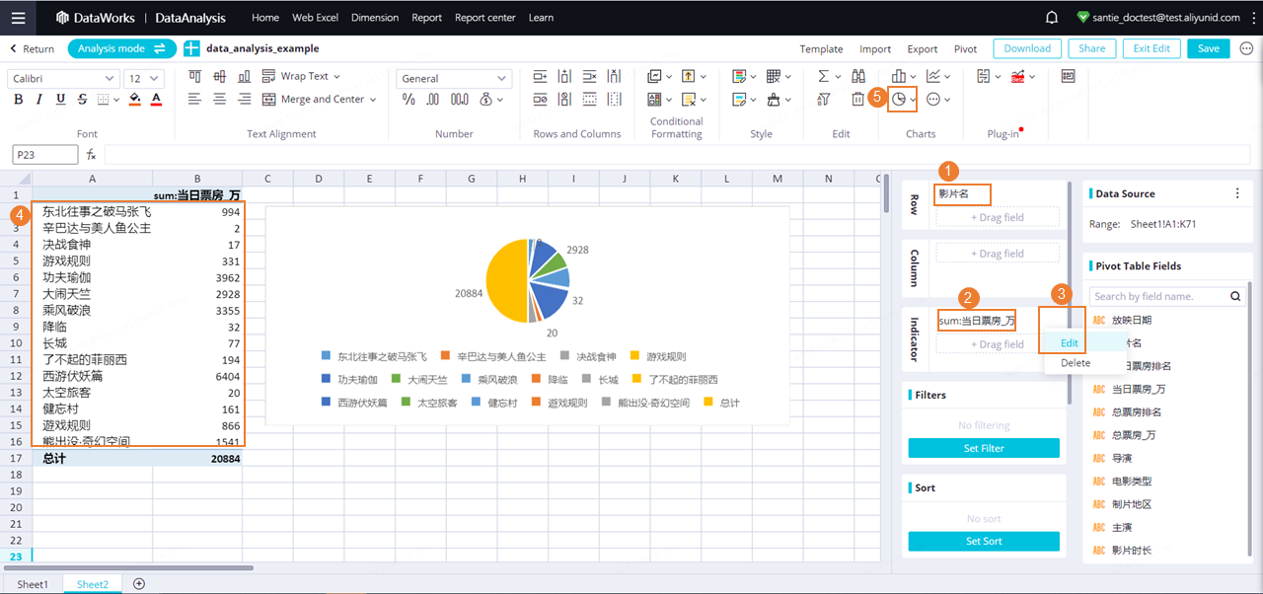Open the notifications bell
The width and height of the screenshot is (1263, 594).
[x=1052, y=18]
